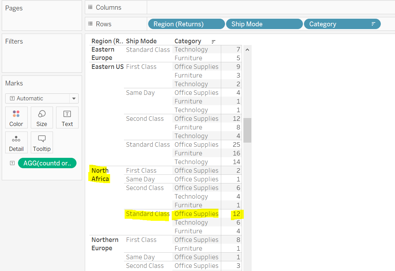
Task: Click the Columns shelf icon
Action: (91, 7)
